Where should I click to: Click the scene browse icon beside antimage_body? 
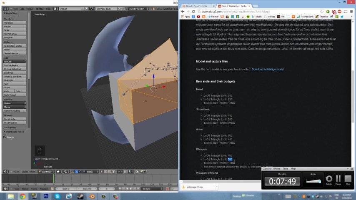click(x=92, y=9)
